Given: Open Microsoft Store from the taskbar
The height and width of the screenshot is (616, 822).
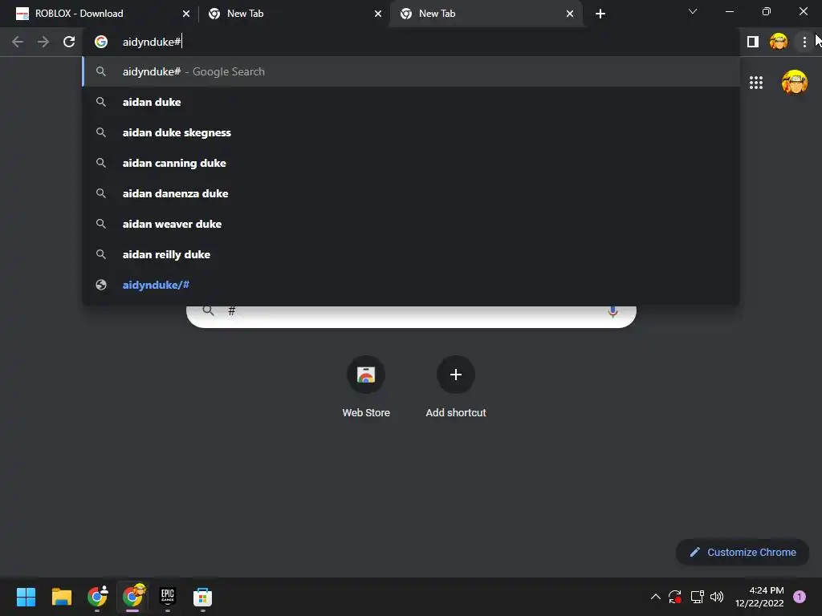Looking at the screenshot, I should pos(202,597).
